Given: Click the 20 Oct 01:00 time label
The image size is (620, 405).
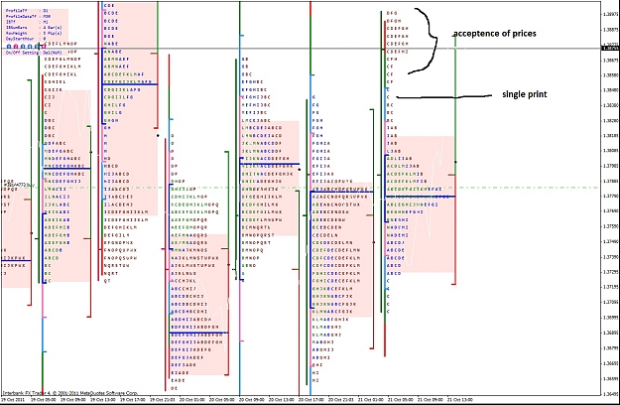Looking at the screenshot, I should coord(192,399).
